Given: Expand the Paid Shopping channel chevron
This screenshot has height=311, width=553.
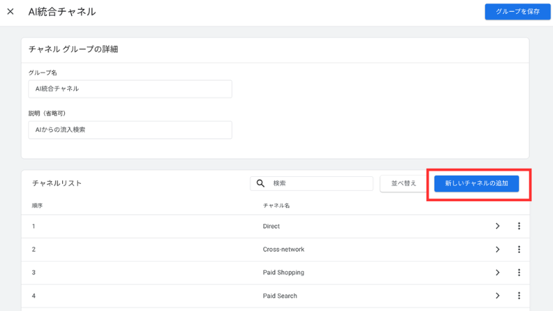Looking at the screenshot, I should click(x=497, y=272).
